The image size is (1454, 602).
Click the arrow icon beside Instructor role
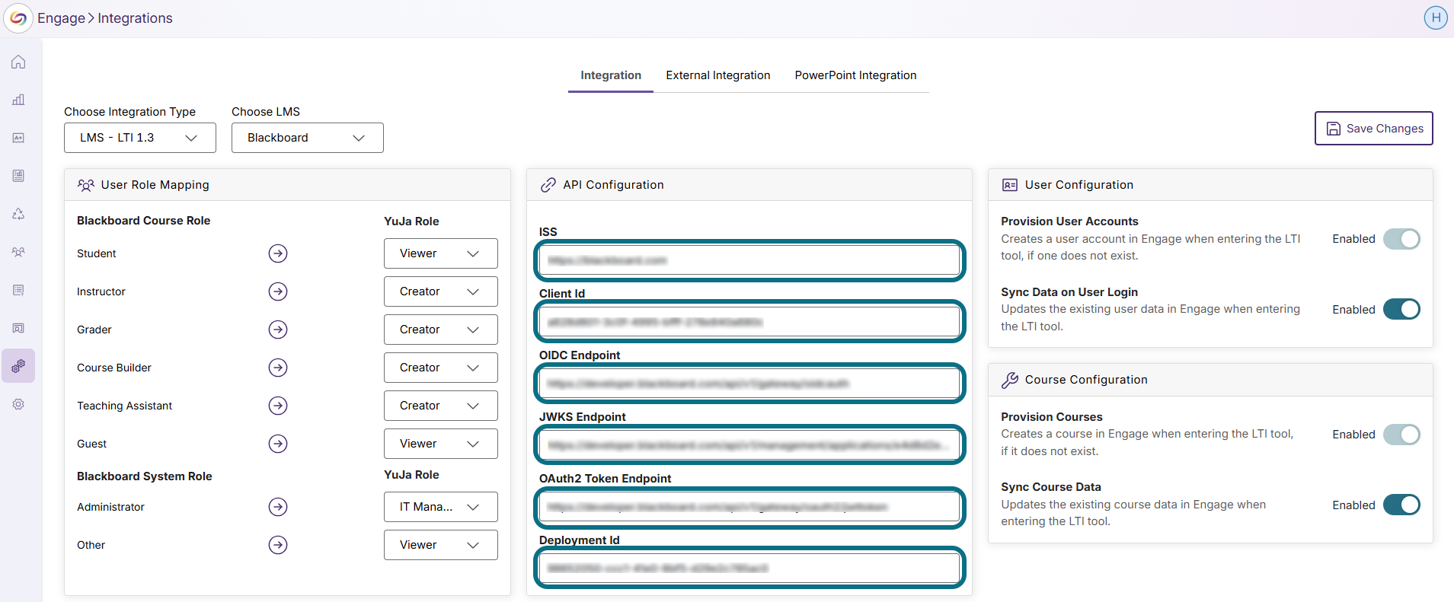coord(278,291)
